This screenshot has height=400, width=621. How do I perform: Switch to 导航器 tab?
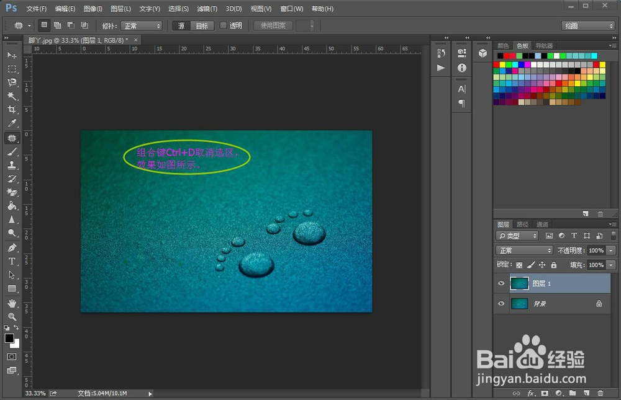(x=544, y=45)
